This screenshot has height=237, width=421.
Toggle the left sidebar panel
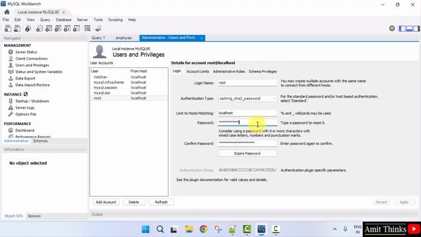click(402, 28)
